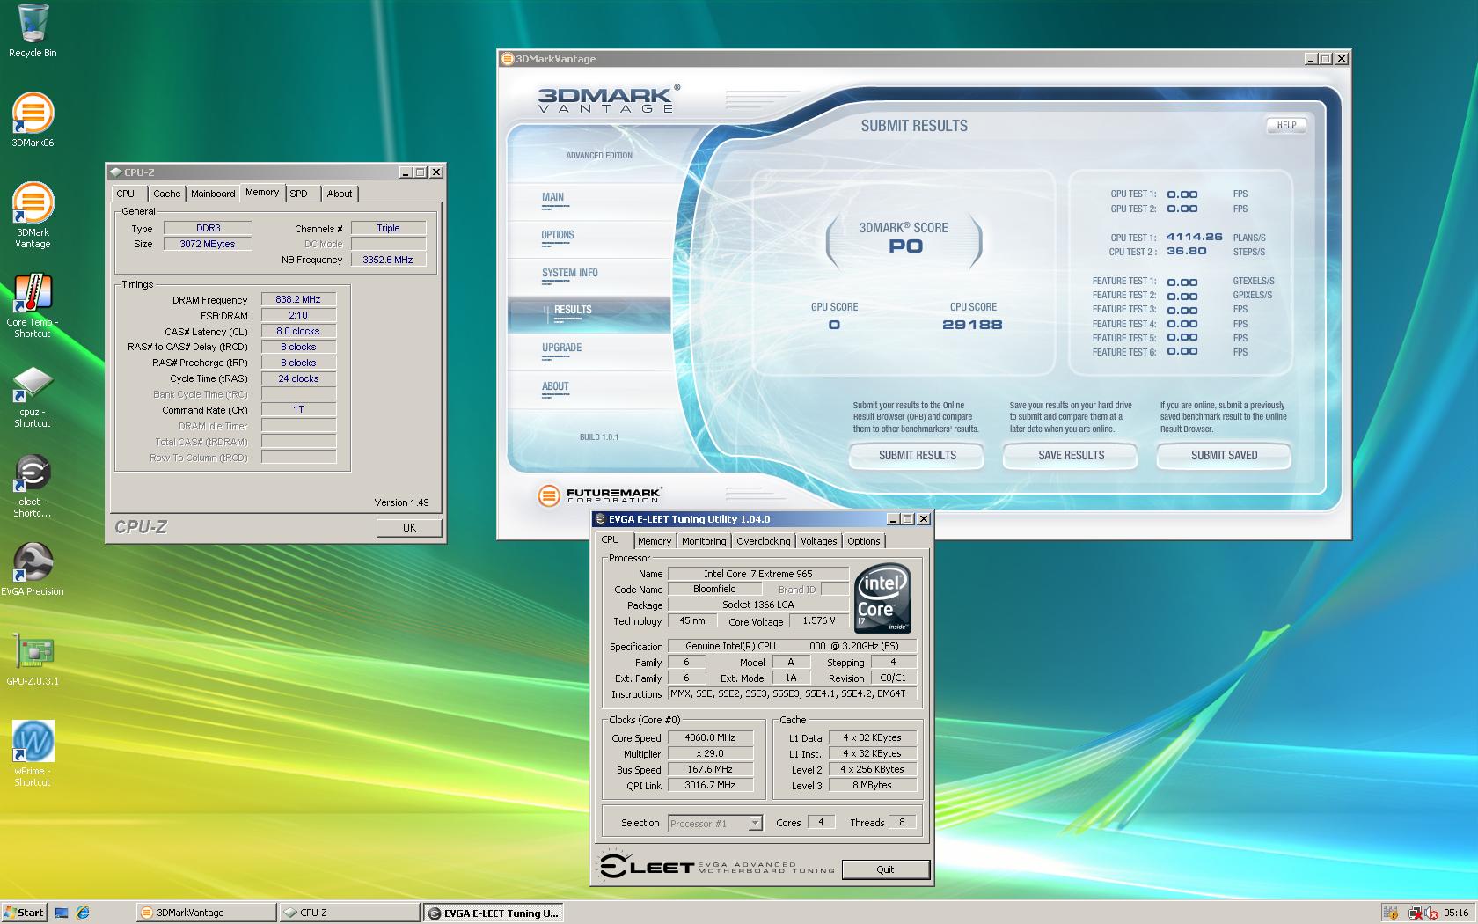Screen dimensions: 1478x924
Task: Click NB Frequency value 3352.6 MHz
Action: 388,260
